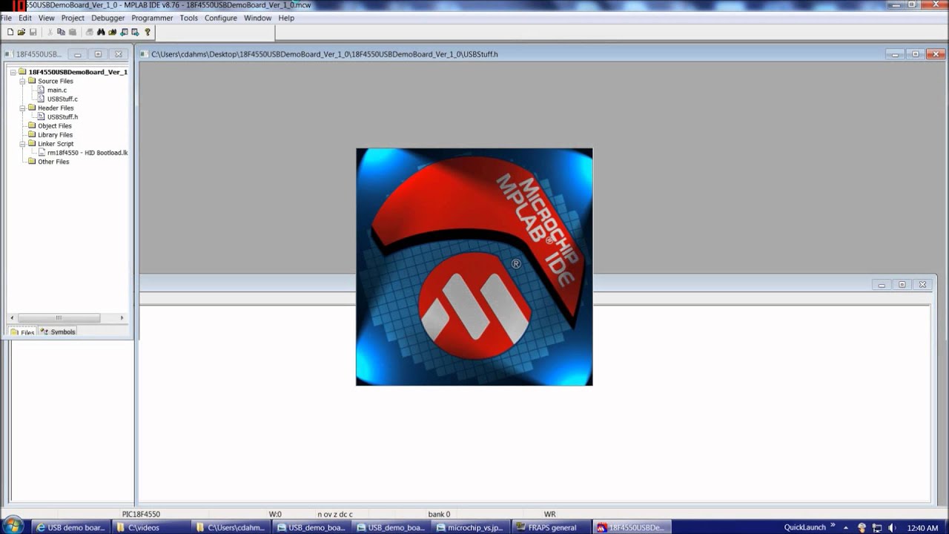Click the project tree scrollbar right arrow

click(x=122, y=317)
